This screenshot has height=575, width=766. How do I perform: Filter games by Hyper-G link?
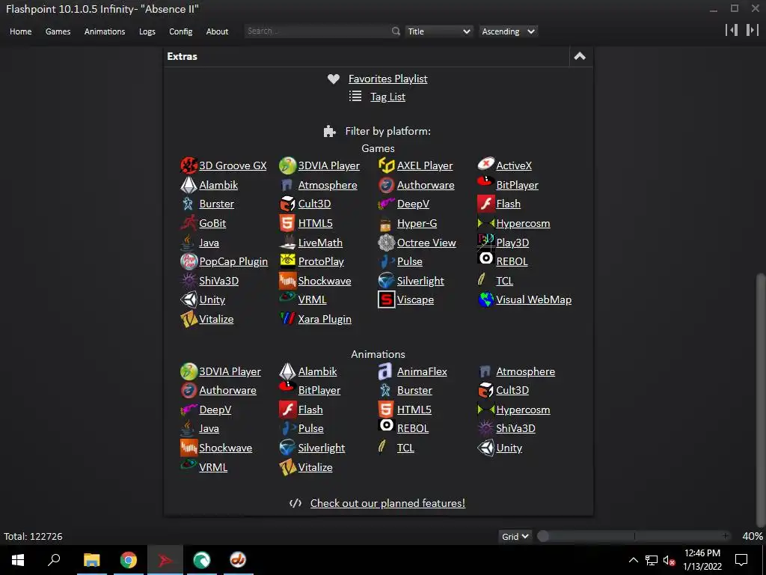point(417,223)
